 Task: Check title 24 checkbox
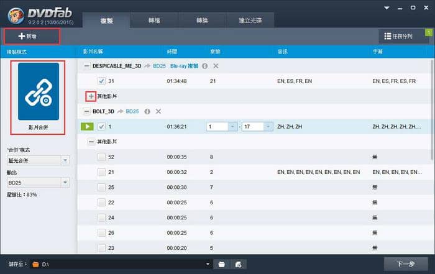pos(101,217)
